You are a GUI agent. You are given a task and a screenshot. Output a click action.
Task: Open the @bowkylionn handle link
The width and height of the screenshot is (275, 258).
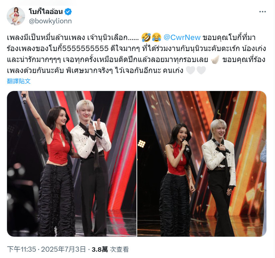point(50,21)
